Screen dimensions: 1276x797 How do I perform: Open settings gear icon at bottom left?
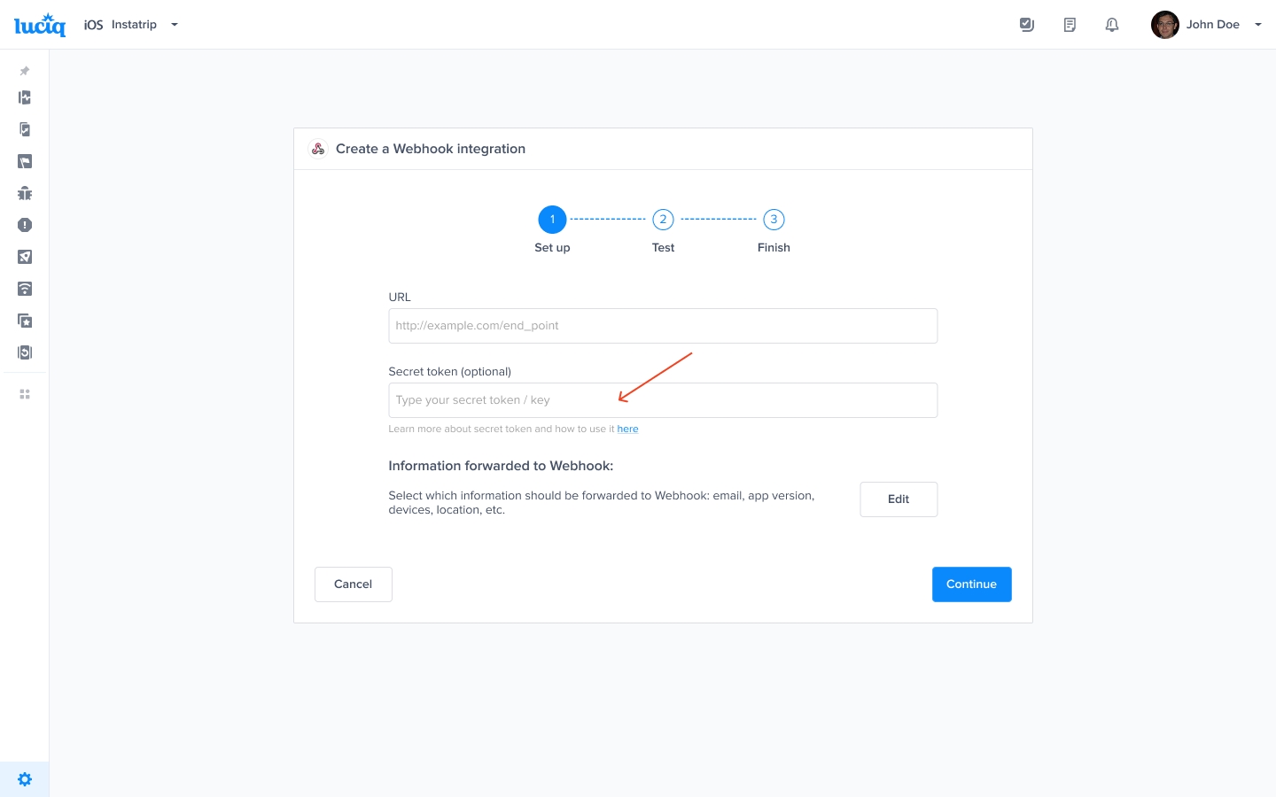(25, 779)
